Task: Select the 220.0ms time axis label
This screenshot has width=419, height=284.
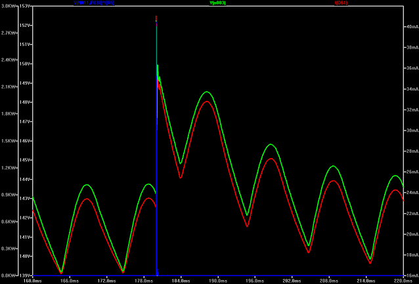Action: pyautogui.click(x=403, y=280)
